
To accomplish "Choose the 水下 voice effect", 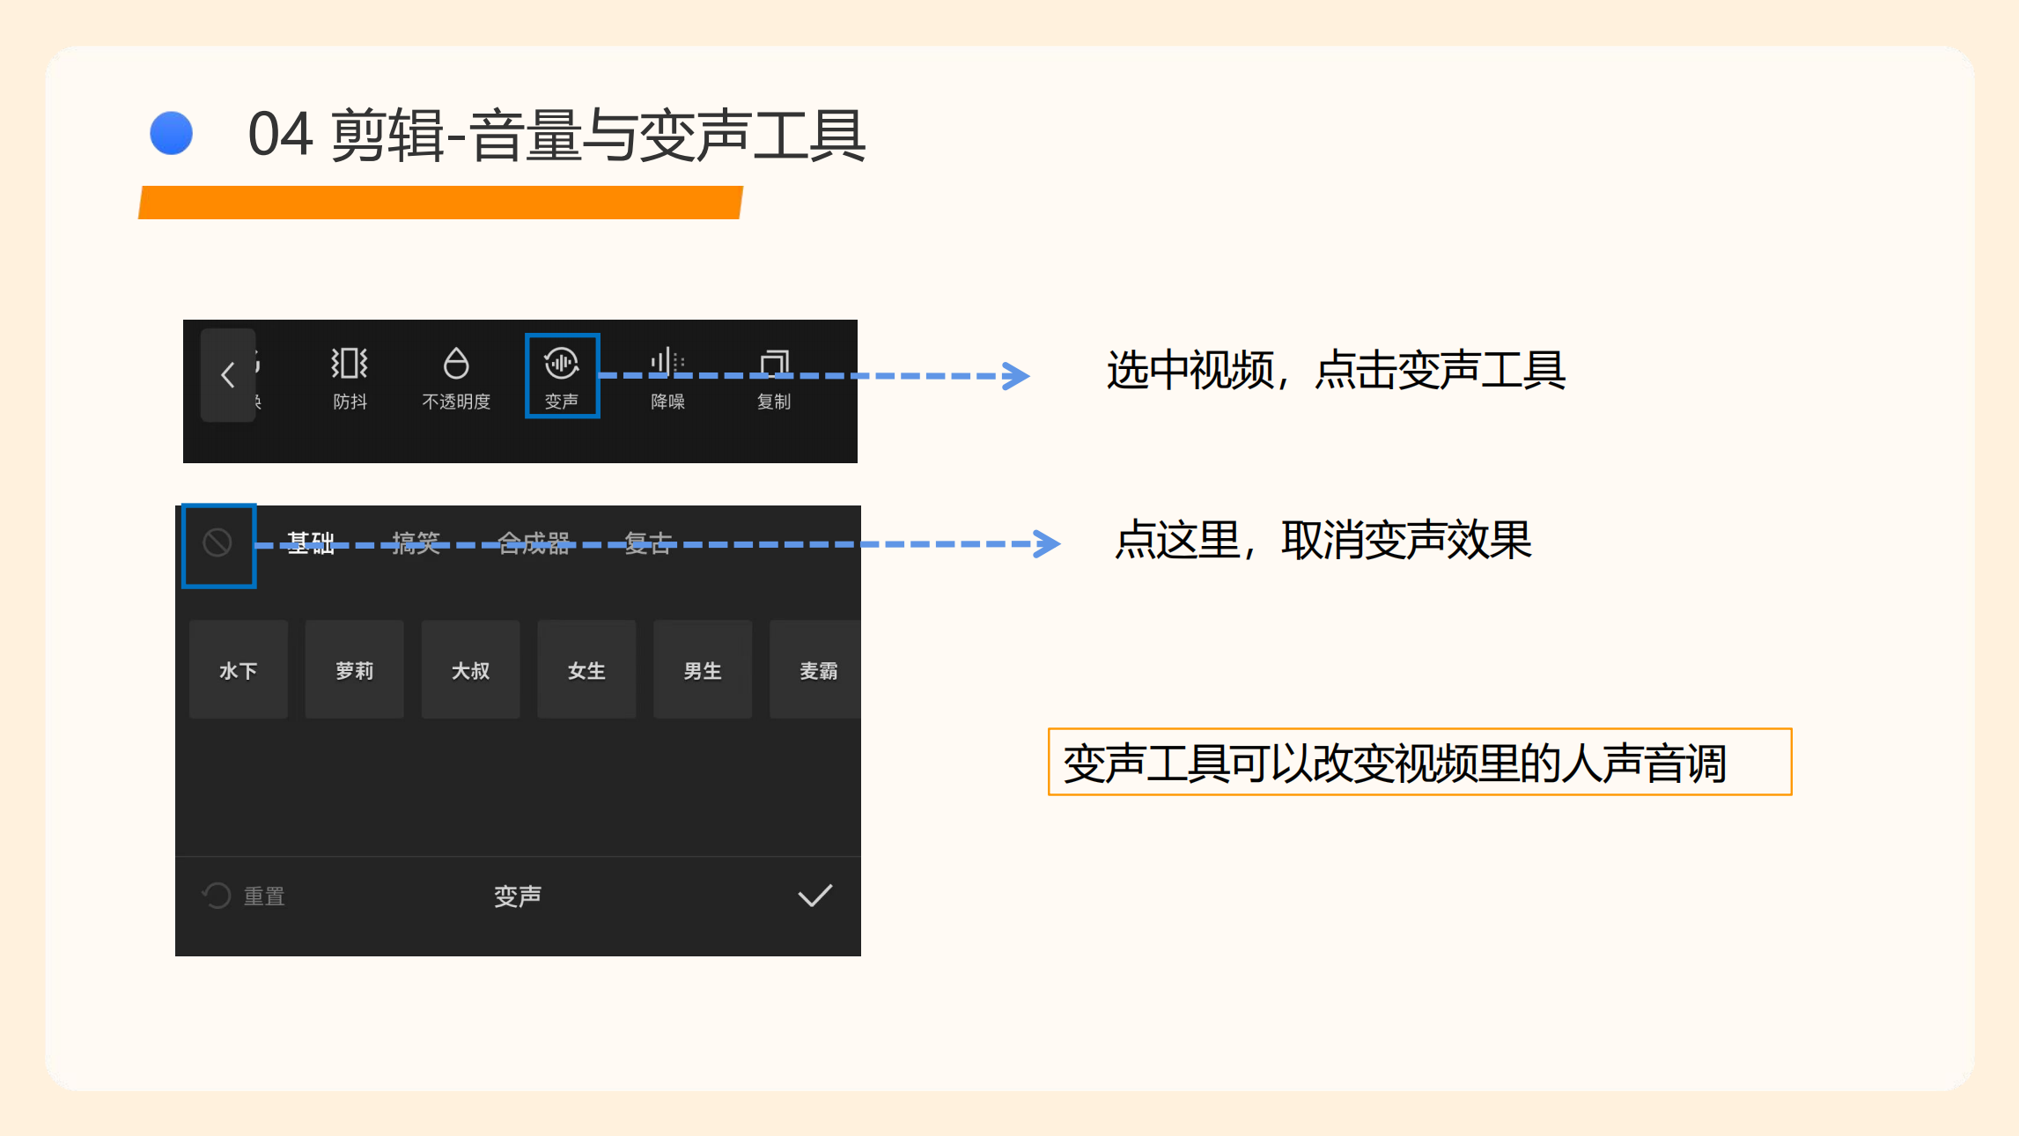I will click(239, 670).
